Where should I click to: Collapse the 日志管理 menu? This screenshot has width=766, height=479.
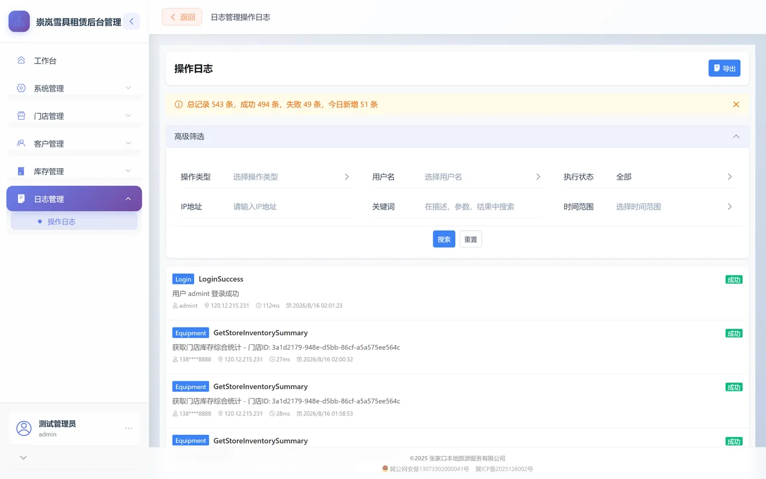128,199
